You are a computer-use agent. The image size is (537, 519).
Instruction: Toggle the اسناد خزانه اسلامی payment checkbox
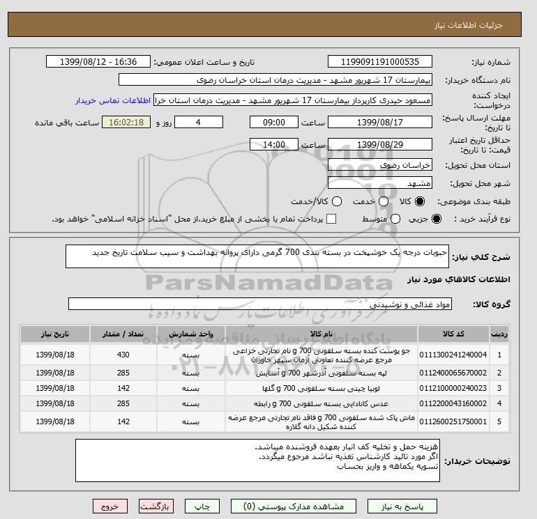[x=331, y=219]
